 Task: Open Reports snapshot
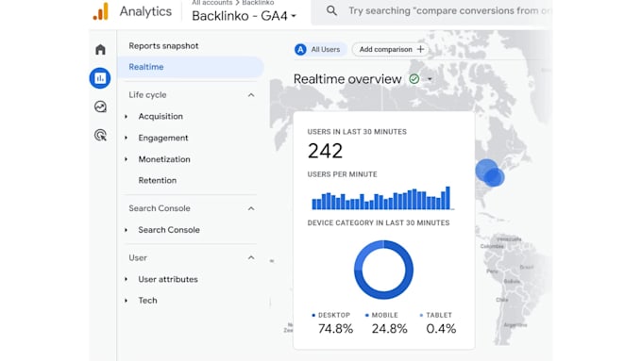point(163,46)
